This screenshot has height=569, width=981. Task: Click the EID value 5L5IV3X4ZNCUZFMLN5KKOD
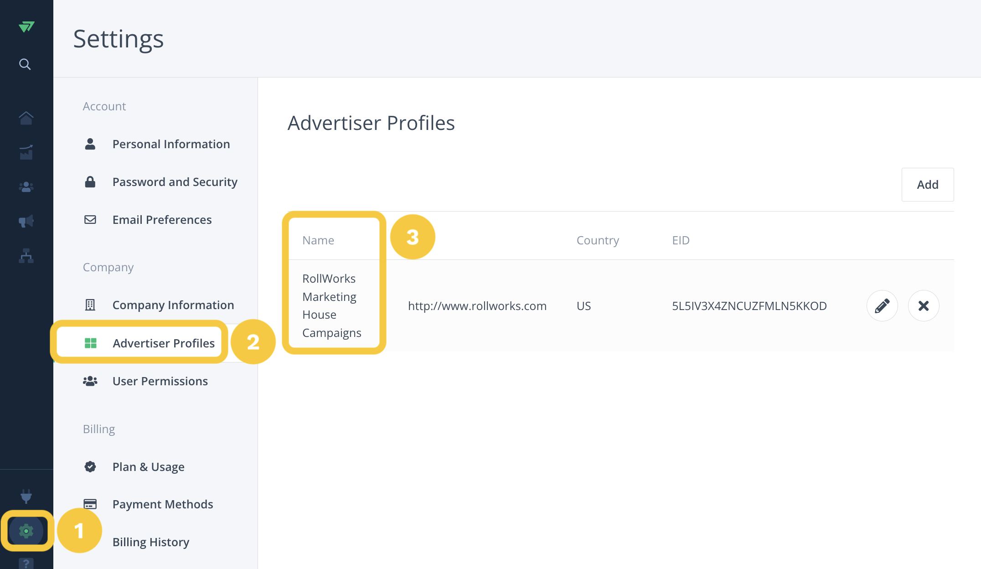point(749,306)
